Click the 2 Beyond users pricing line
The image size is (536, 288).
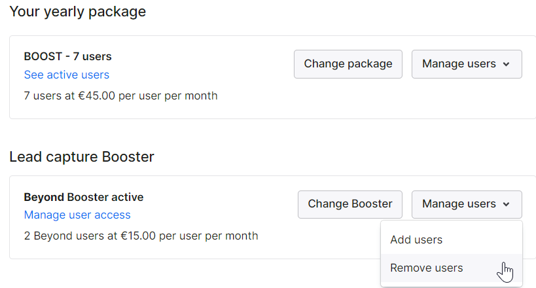point(141,236)
